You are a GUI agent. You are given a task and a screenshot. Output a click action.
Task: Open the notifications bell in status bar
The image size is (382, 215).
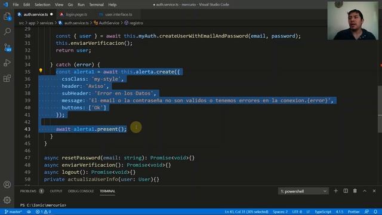[x=375, y=211]
